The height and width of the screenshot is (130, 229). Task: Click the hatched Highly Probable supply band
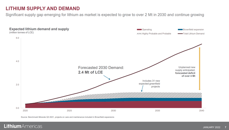[146, 95]
